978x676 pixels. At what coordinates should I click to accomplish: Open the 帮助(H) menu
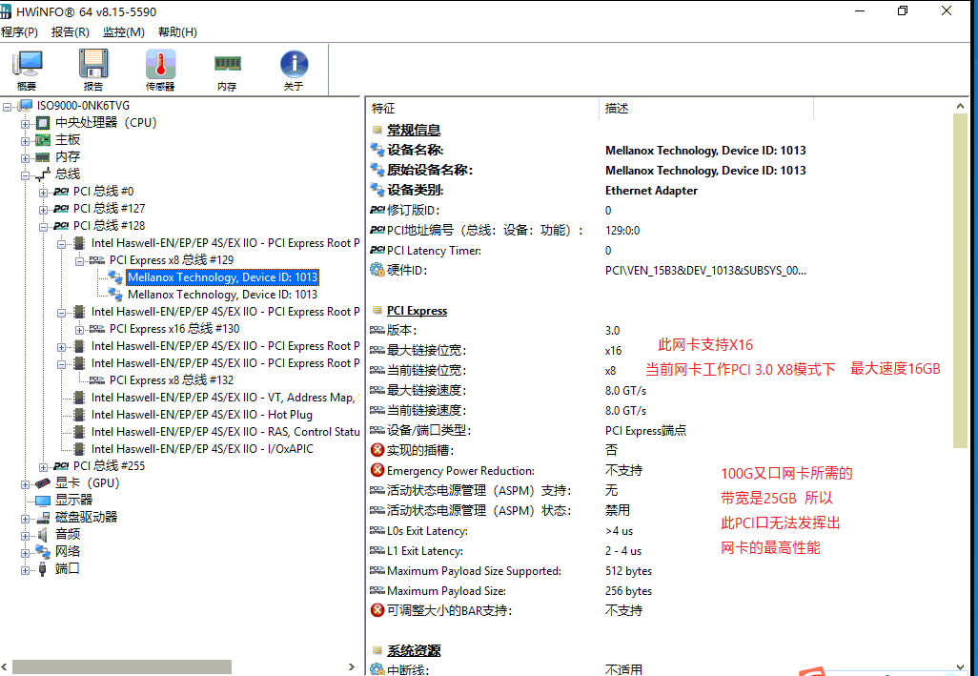tap(177, 31)
